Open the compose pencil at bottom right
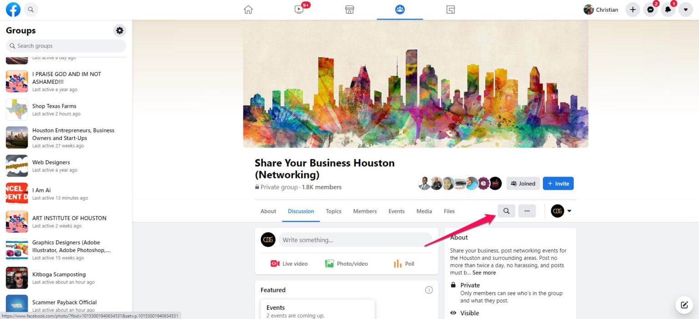Image resolution: width=699 pixels, height=319 pixels. [x=684, y=305]
